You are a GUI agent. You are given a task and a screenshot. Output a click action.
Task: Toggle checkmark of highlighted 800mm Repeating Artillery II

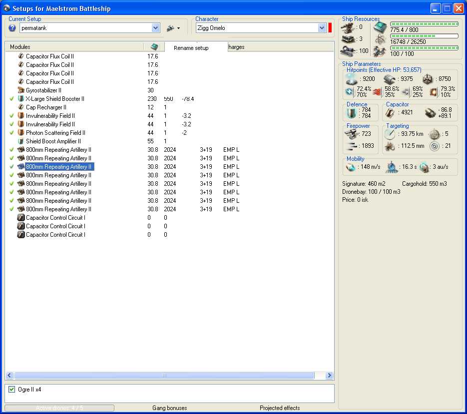[x=11, y=167]
